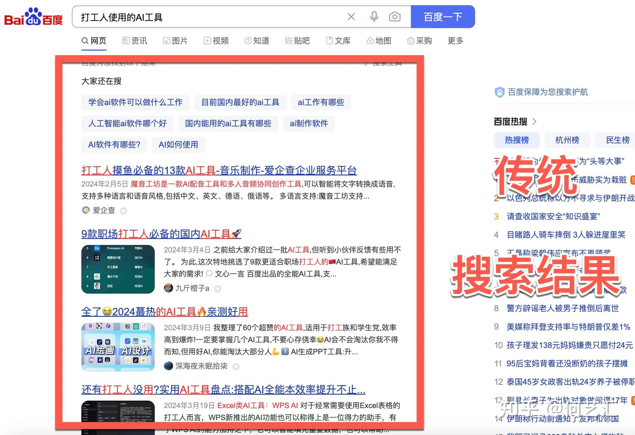Open image search with the camera icon
Image resolution: width=635 pixels, height=435 pixels.
click(x=395, y=17)
